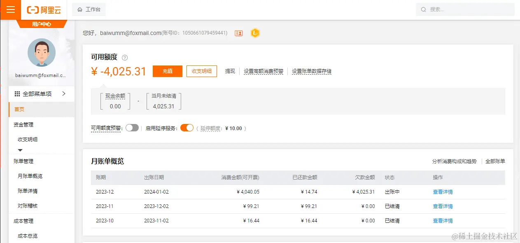Click the 出账中 status cell
Viewport: 520px width, 243px height.
point(392,192)
